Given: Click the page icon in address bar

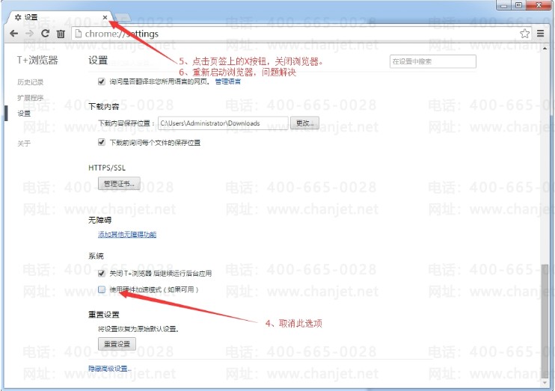Looking at the screenshot, I should pyautogui.click(x=79, y=34).
